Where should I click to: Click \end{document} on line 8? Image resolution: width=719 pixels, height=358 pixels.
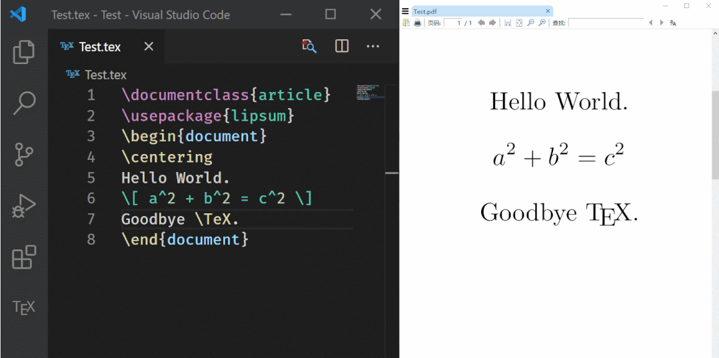[x=185, y=239]
